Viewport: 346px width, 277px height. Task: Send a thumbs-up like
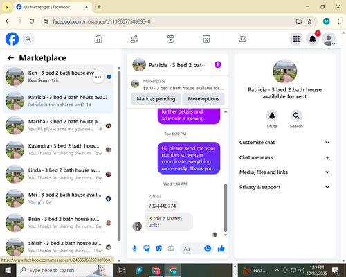pos(221,249)
